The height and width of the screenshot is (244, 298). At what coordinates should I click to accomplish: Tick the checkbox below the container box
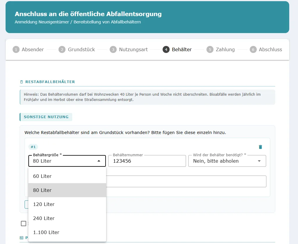tap(24, 224)
